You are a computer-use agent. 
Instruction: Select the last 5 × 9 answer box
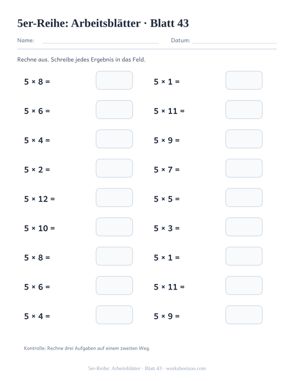[x=244, y=315]
